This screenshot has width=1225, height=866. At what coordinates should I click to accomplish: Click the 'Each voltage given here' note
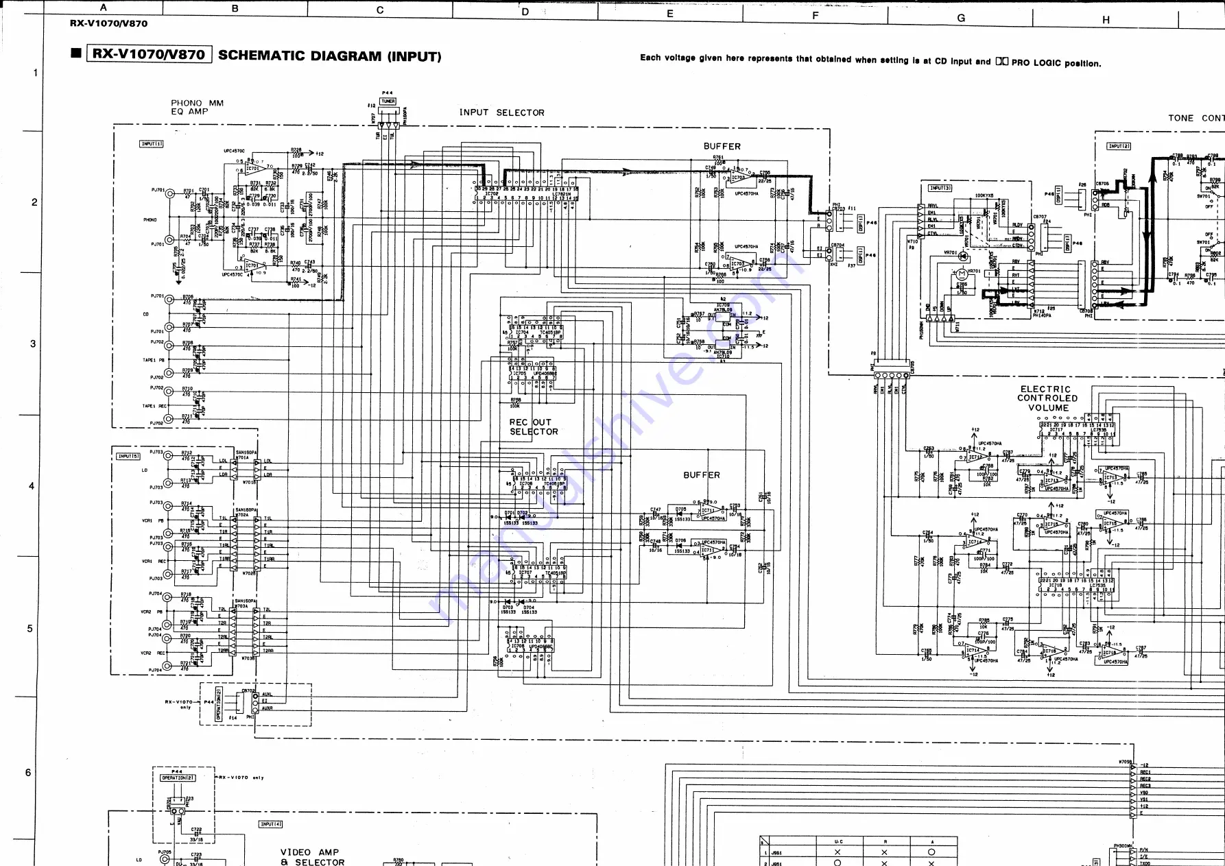click(x=870, y=60)
